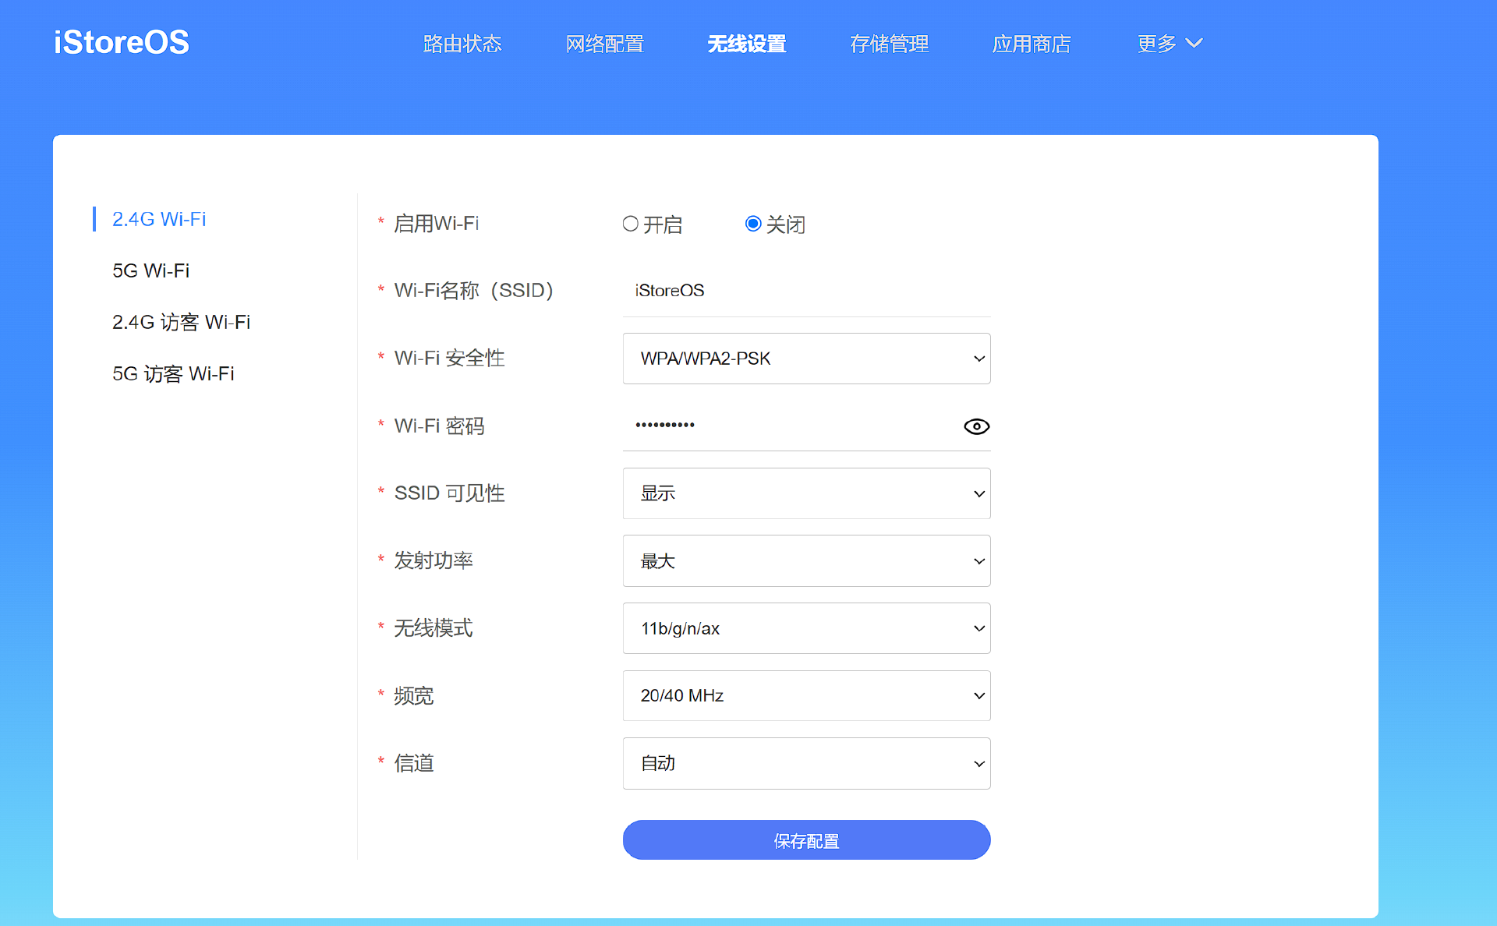Image resolution: width=1497 pixels, height=926 pixels.
Task: Open the Wi-Fi 安全性 dropdown
Action: pyautogui.click(x=806, y=358)
